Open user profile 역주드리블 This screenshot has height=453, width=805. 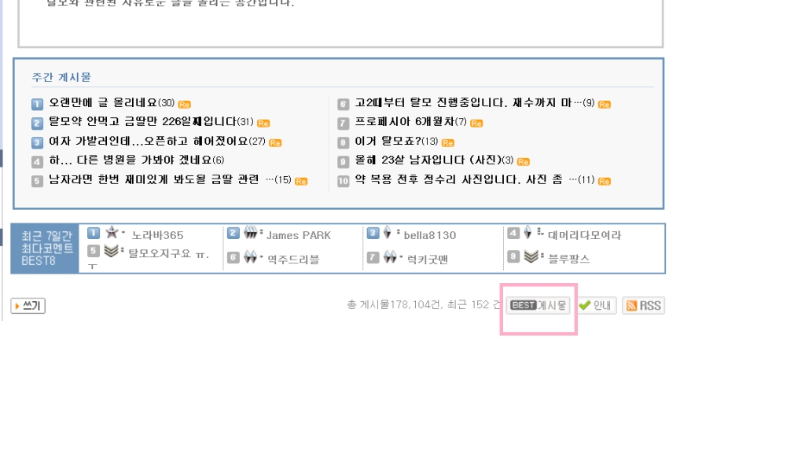pos(293,259)
